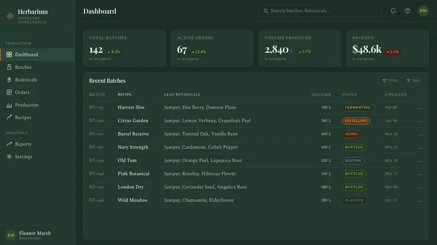Select the Barrel Reserve recipe name

coord(133,134)
